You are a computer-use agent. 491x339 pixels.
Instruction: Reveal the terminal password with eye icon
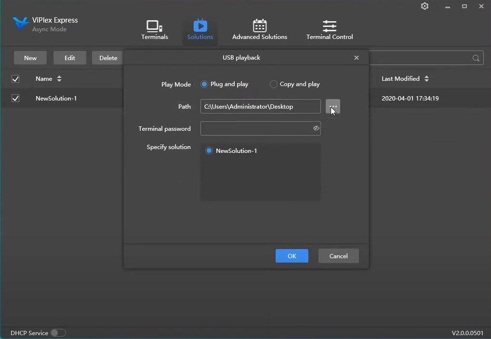[316, 128]
